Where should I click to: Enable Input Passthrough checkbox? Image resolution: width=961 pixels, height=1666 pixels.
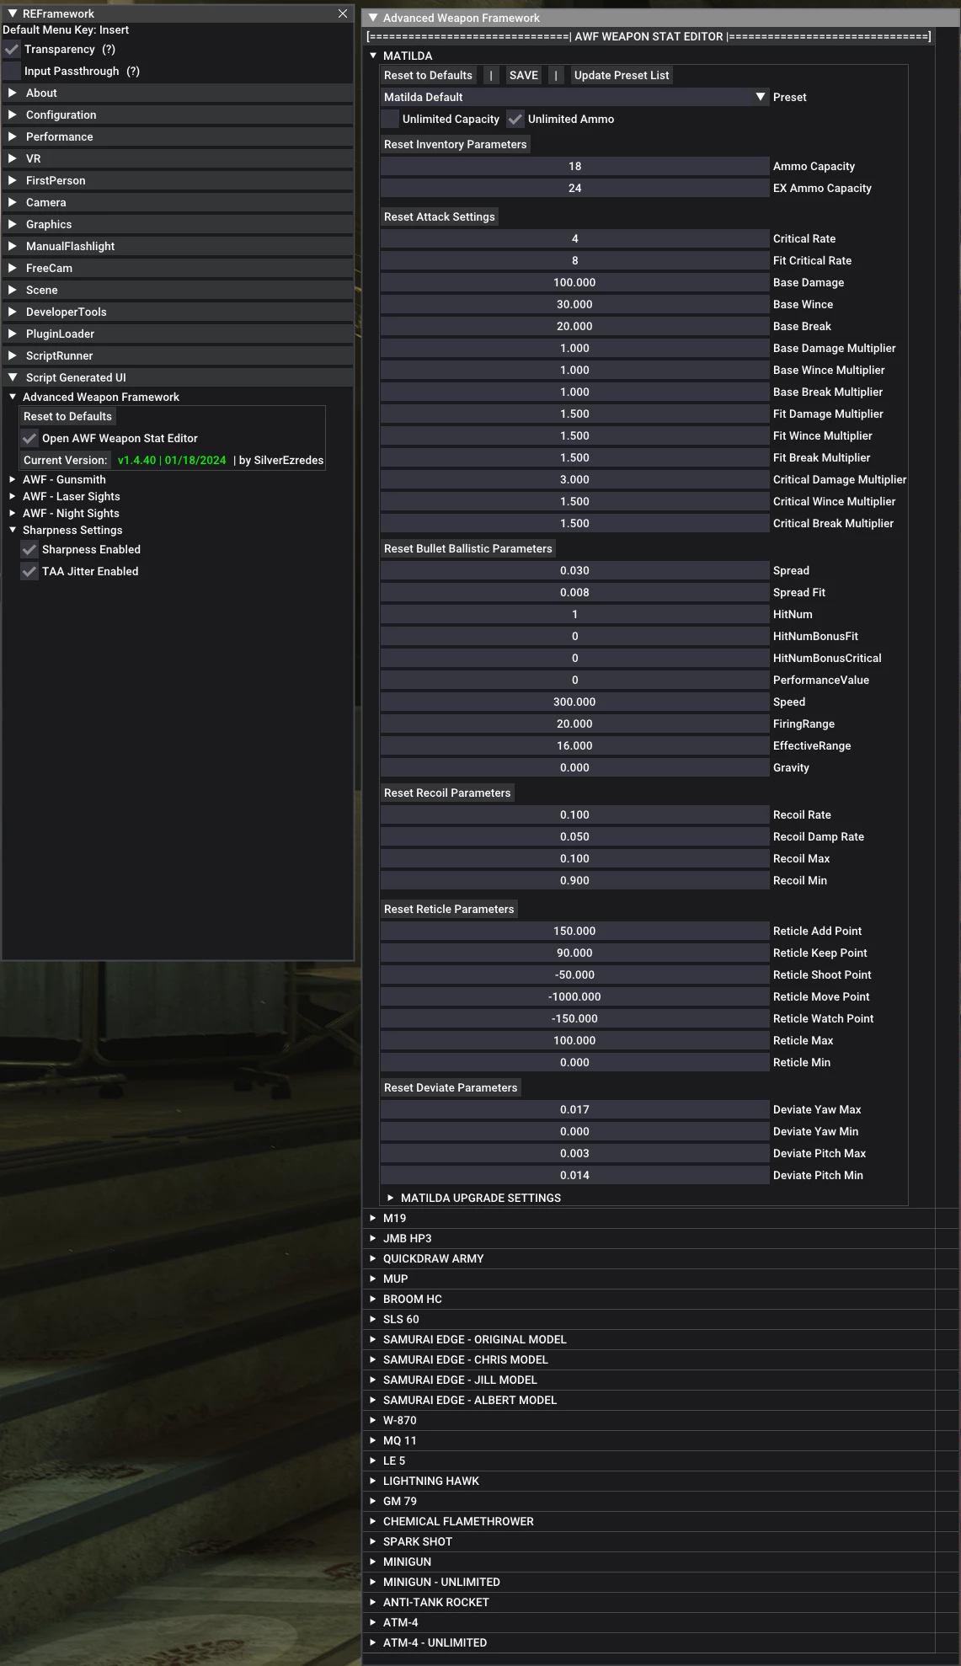tap(12, 72)
